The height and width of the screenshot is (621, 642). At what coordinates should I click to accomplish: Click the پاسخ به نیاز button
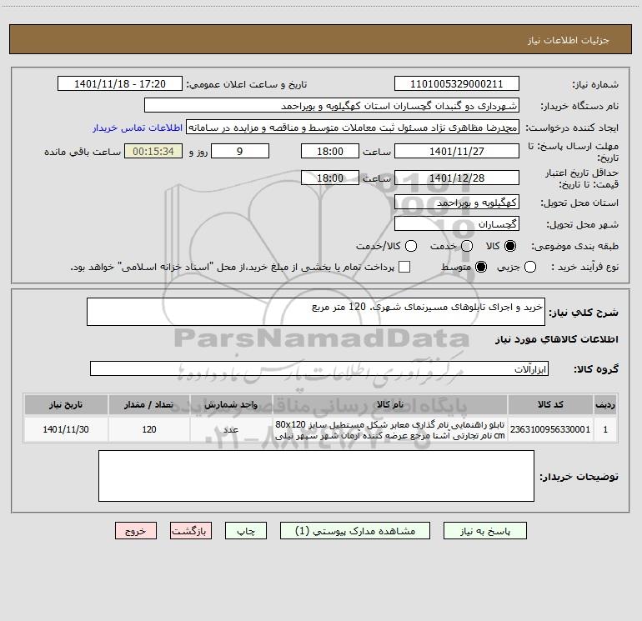pos(485,531)
